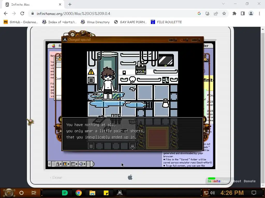265x198 pixels.
Task: Open the Chrome three-dot menu
Action: pos(259,13)
